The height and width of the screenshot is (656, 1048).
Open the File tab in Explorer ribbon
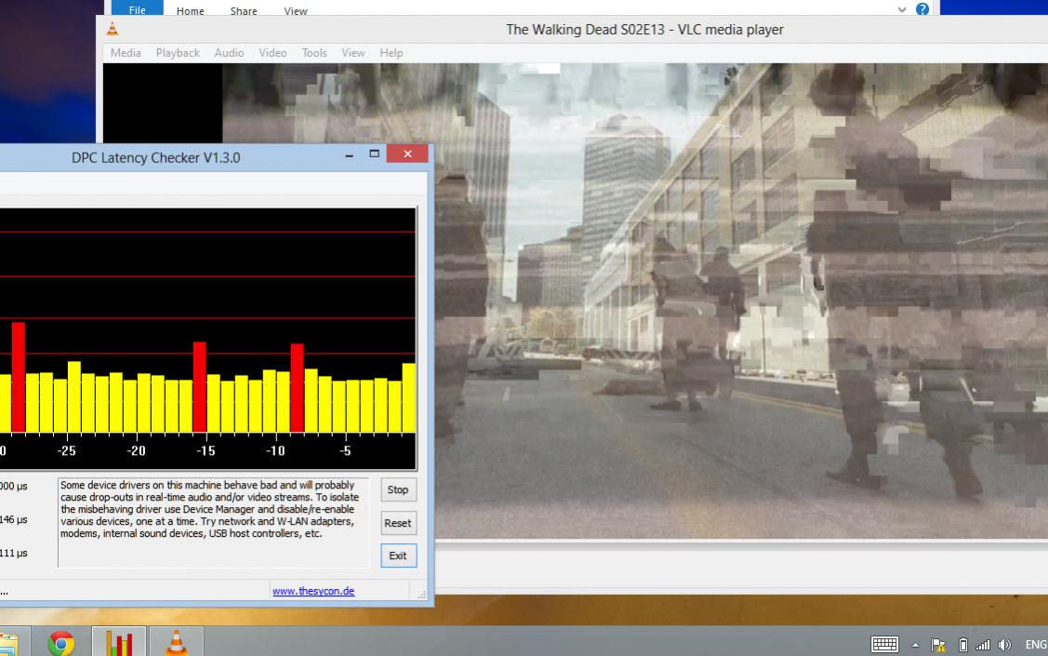click(x=137, y=8)
